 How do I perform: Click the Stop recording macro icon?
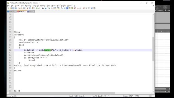tap(86, 8)
